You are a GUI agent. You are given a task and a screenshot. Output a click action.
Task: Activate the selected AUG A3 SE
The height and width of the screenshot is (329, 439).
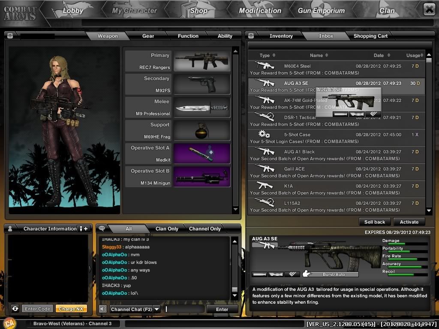[x=409, y=222]
